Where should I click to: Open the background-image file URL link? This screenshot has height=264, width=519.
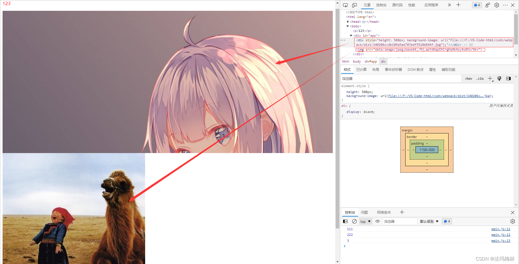pyautogui.click(x=439, y=96)
